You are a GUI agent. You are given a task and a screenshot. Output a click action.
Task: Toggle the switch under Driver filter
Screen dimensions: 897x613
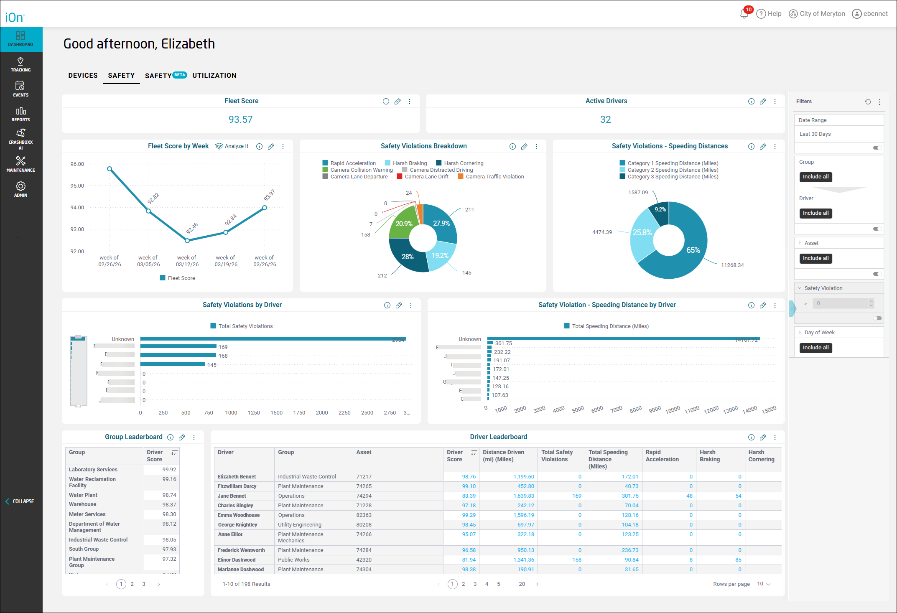tap(877, 229)
